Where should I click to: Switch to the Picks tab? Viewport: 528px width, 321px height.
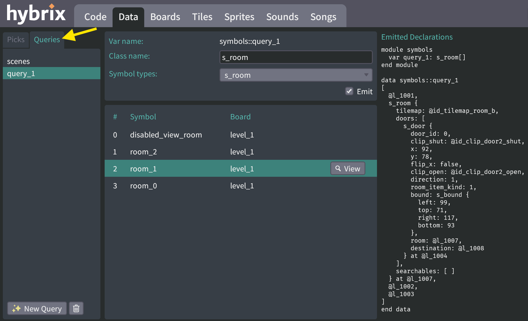pyautogui.click(x=16, y=40)
